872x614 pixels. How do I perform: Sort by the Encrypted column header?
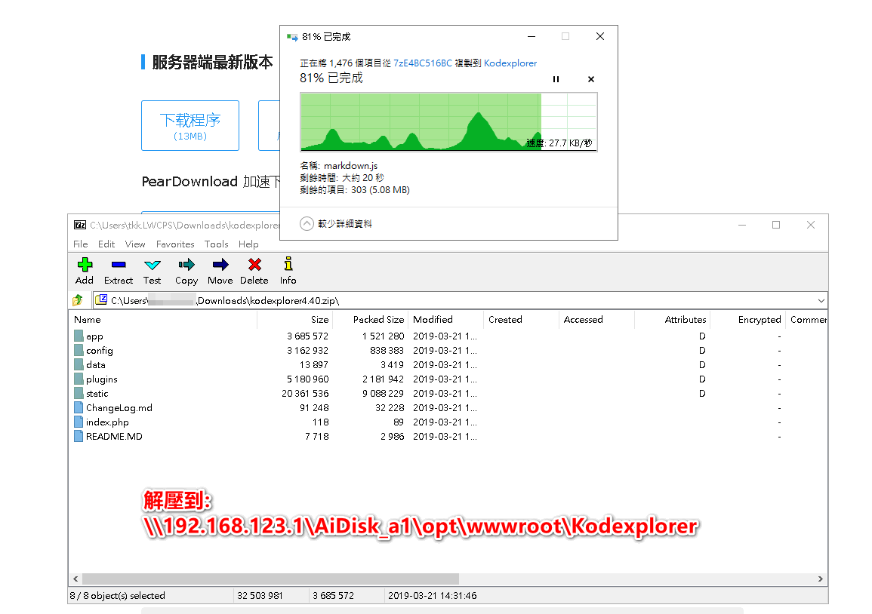760,320
